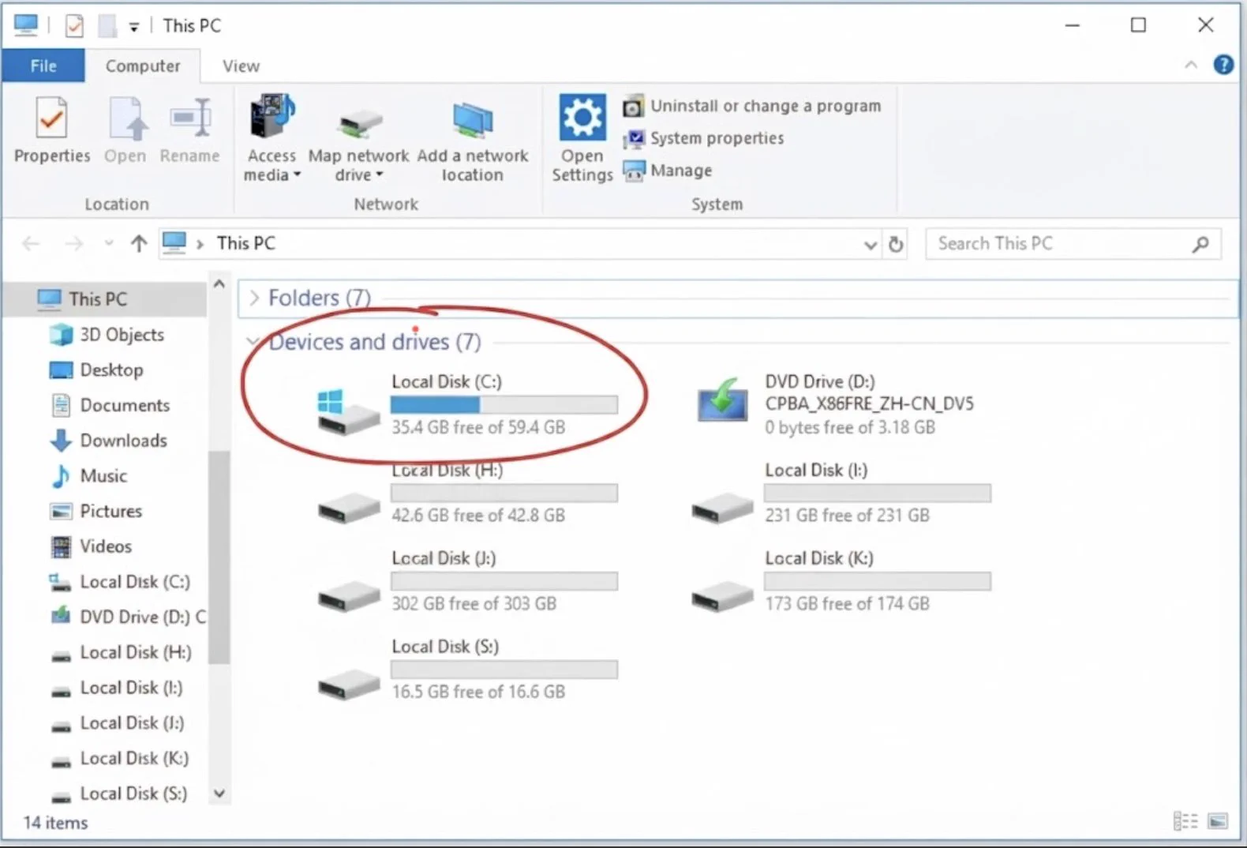Select the Local Disk (H:) drive icon
1247x848 pixels.
click(349, 506)
